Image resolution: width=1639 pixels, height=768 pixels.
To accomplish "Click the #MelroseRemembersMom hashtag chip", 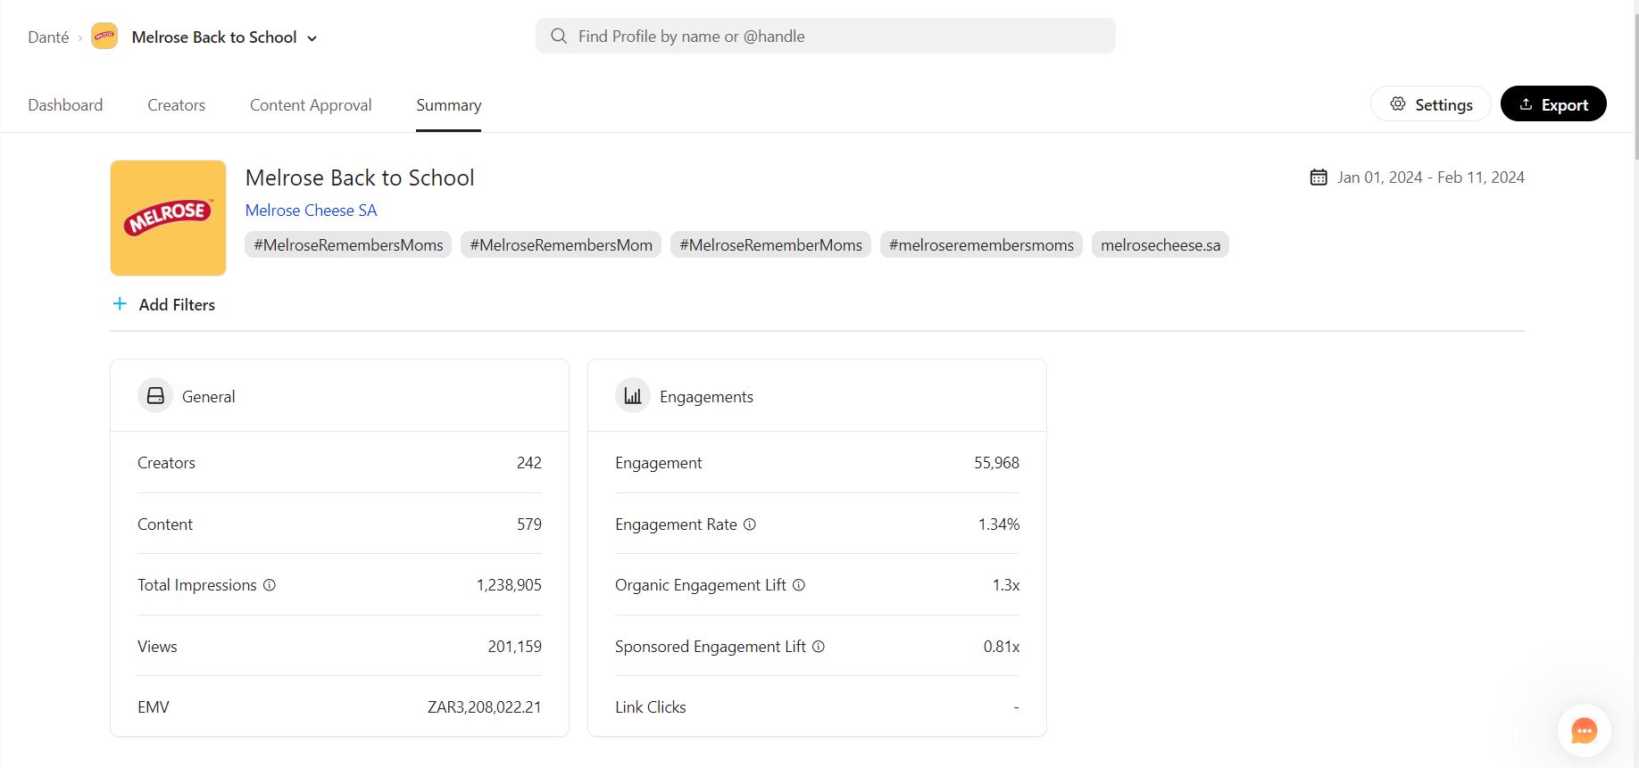I will pos(561,245).
